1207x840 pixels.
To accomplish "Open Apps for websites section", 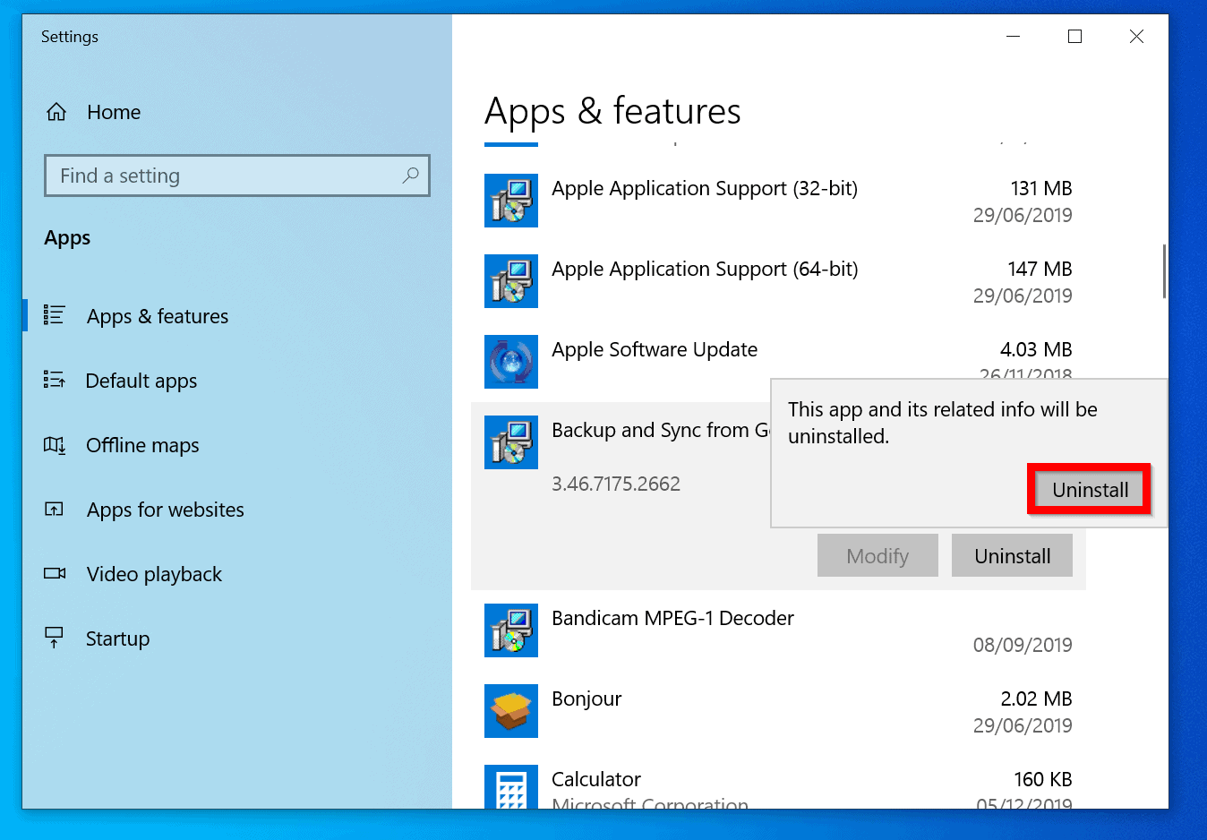I will tap(166, 510).
